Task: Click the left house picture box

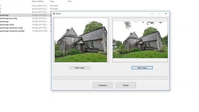Action: pyautogui.click(x=81, y=40)
